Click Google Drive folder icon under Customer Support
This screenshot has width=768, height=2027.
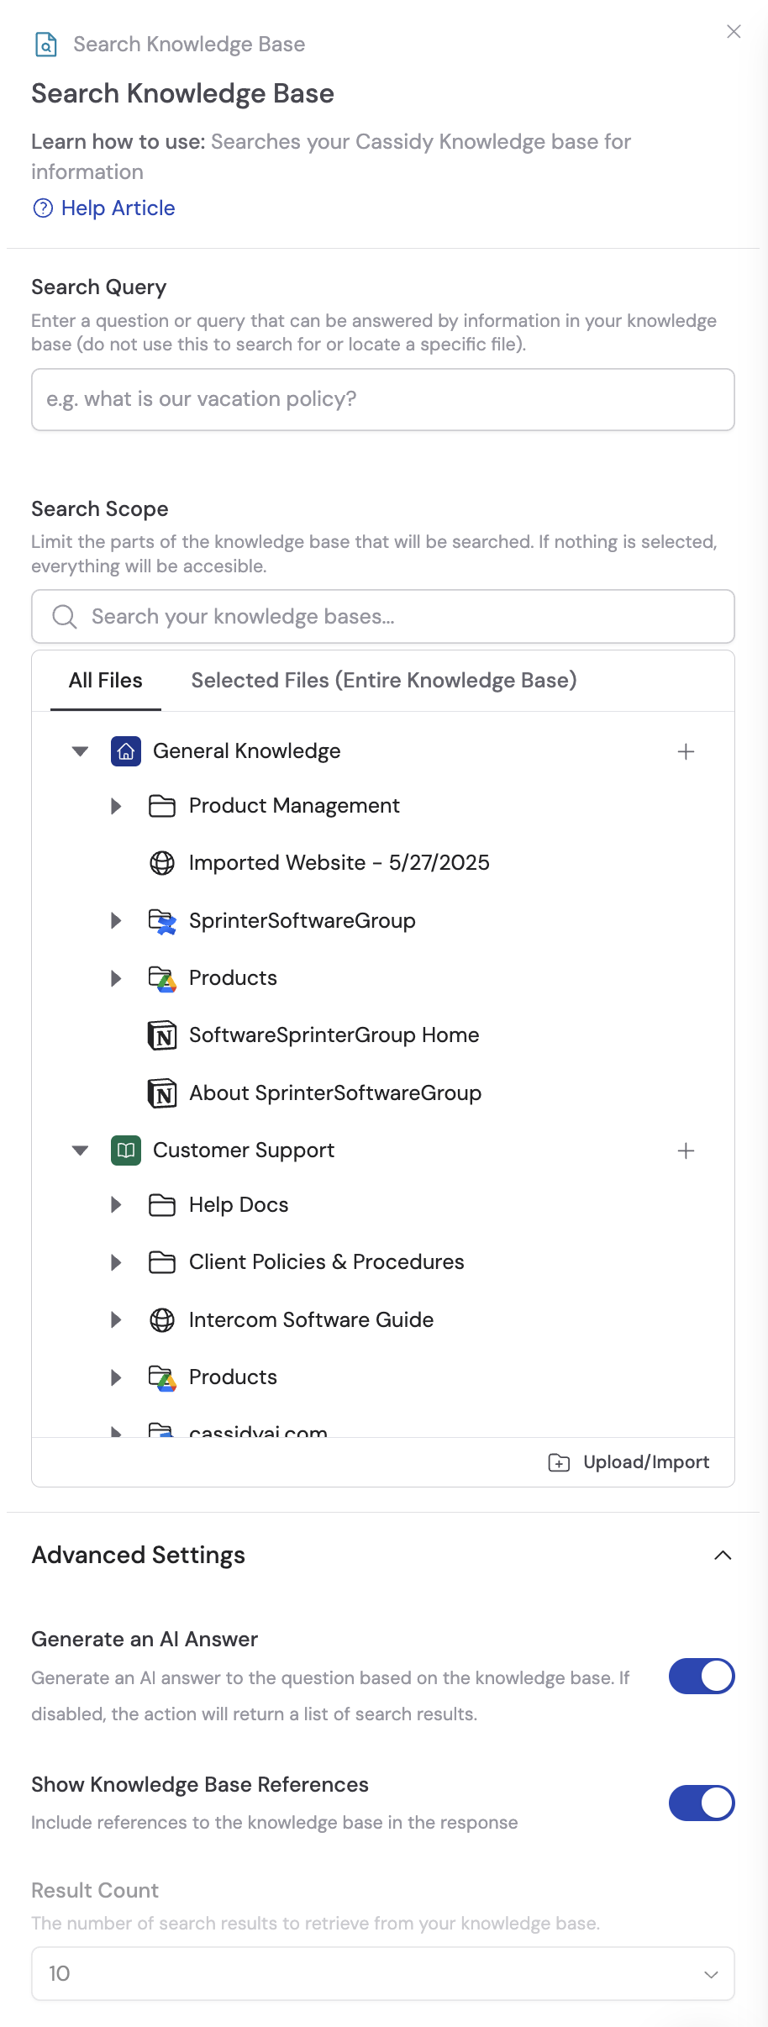[162, 1377]
